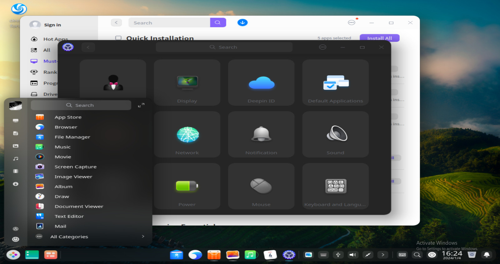Go back in the App Store window
Viewport: 500px width, 264px height.
116,22
